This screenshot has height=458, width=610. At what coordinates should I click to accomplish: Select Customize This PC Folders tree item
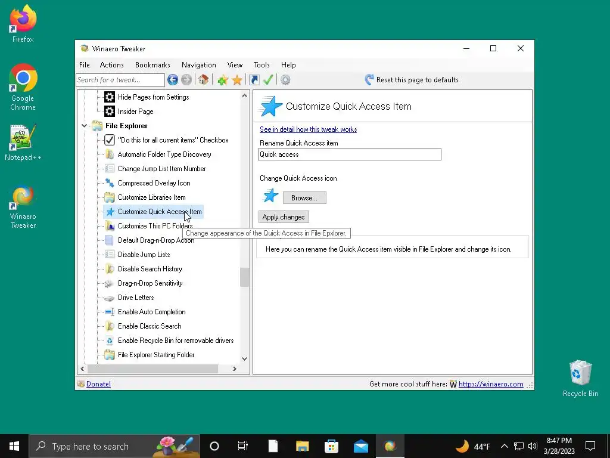tap(155, 226)
